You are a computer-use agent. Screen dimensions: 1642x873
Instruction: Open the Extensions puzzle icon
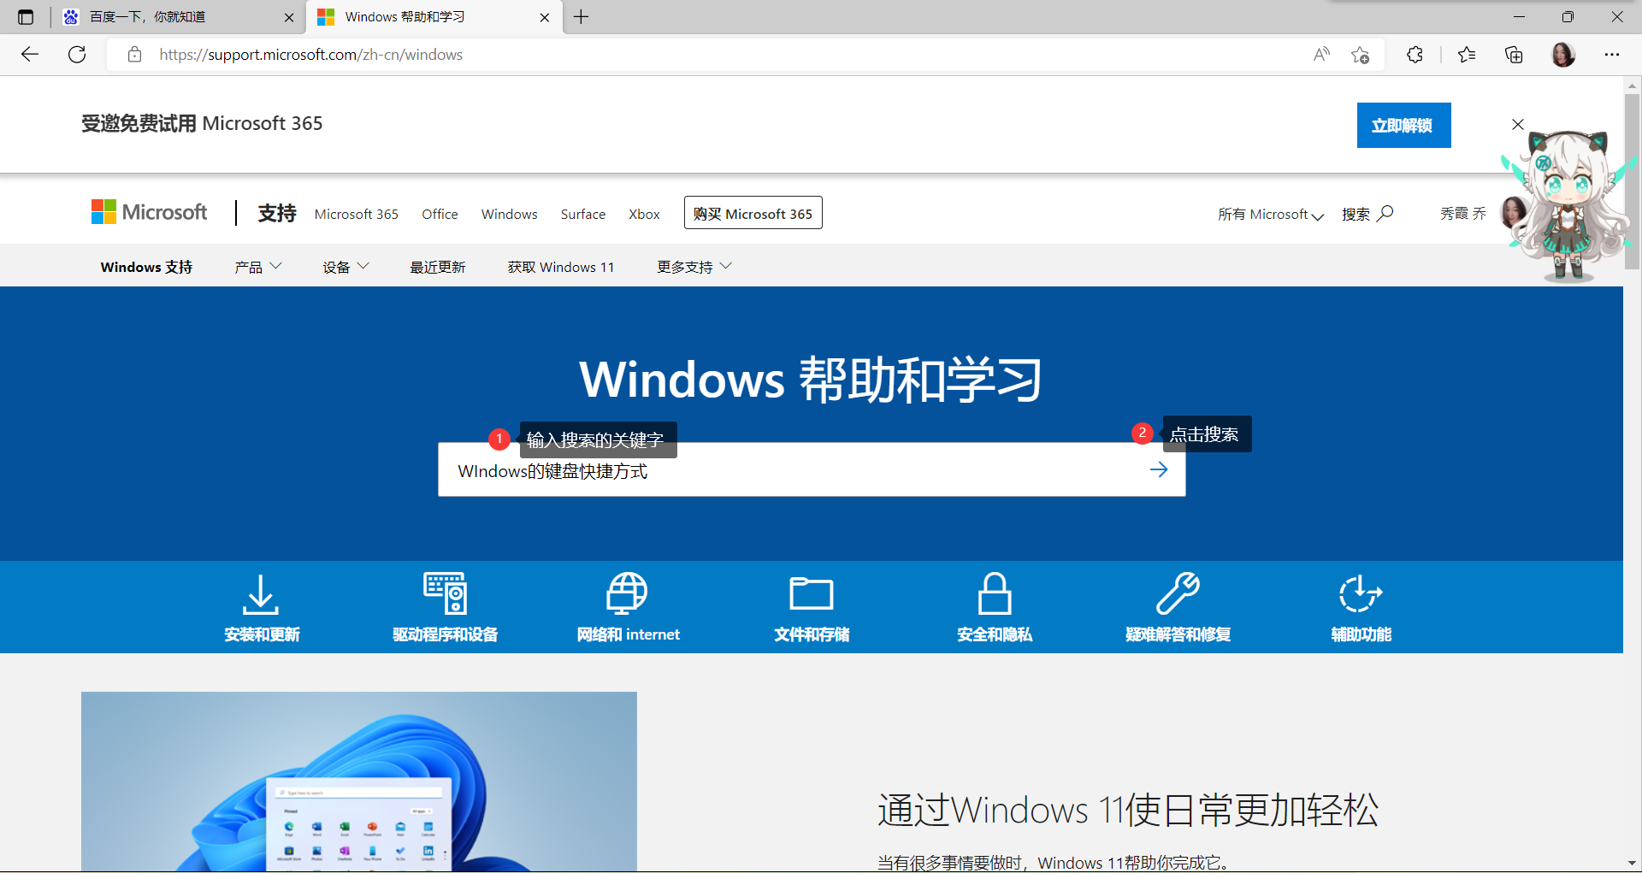[x=1415, y=55]
